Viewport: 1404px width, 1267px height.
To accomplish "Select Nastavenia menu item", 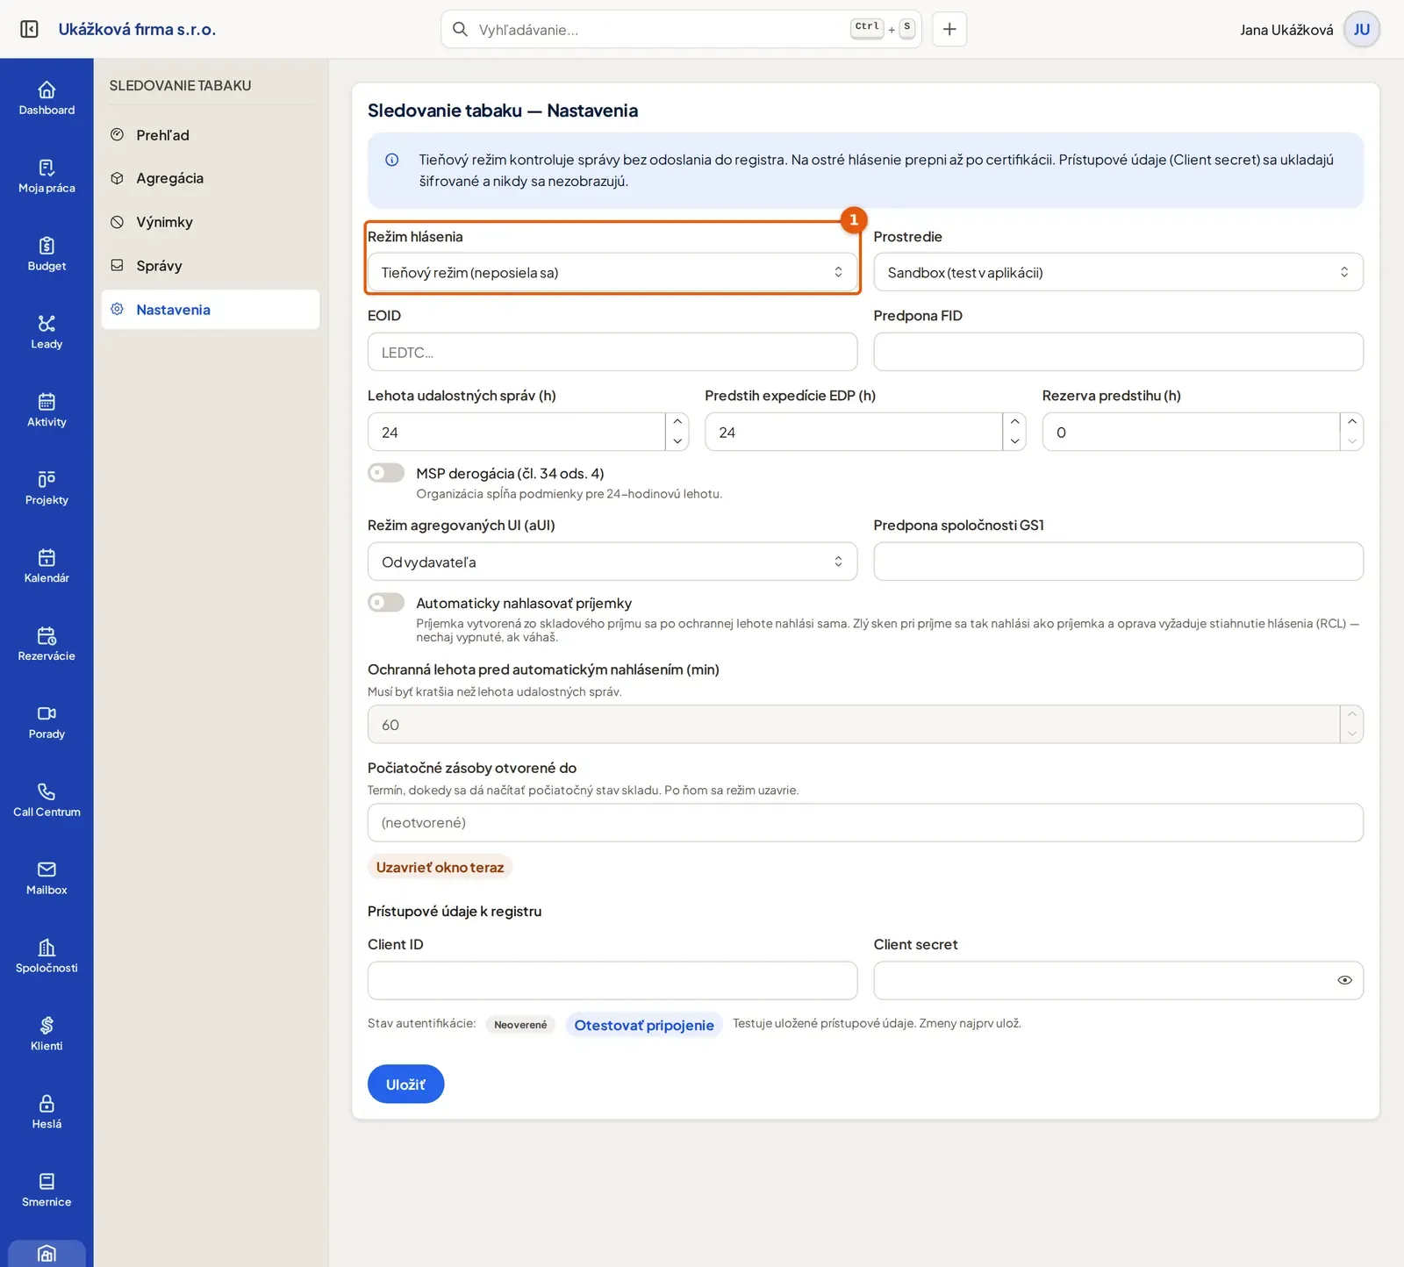I will click(211, 310).
